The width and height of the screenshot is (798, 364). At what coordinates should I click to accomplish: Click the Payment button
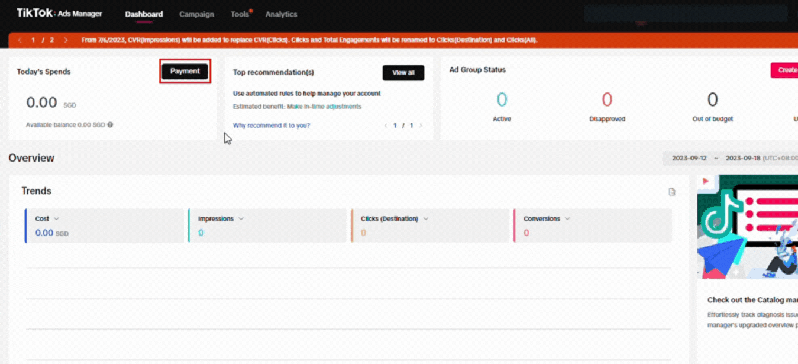click(x=185, y=71)
